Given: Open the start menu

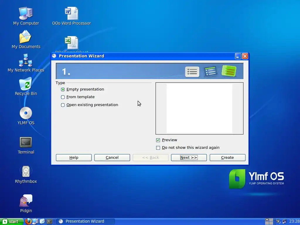Looking at the screenshot, I should pyautogui.click(x=11, y=221).
